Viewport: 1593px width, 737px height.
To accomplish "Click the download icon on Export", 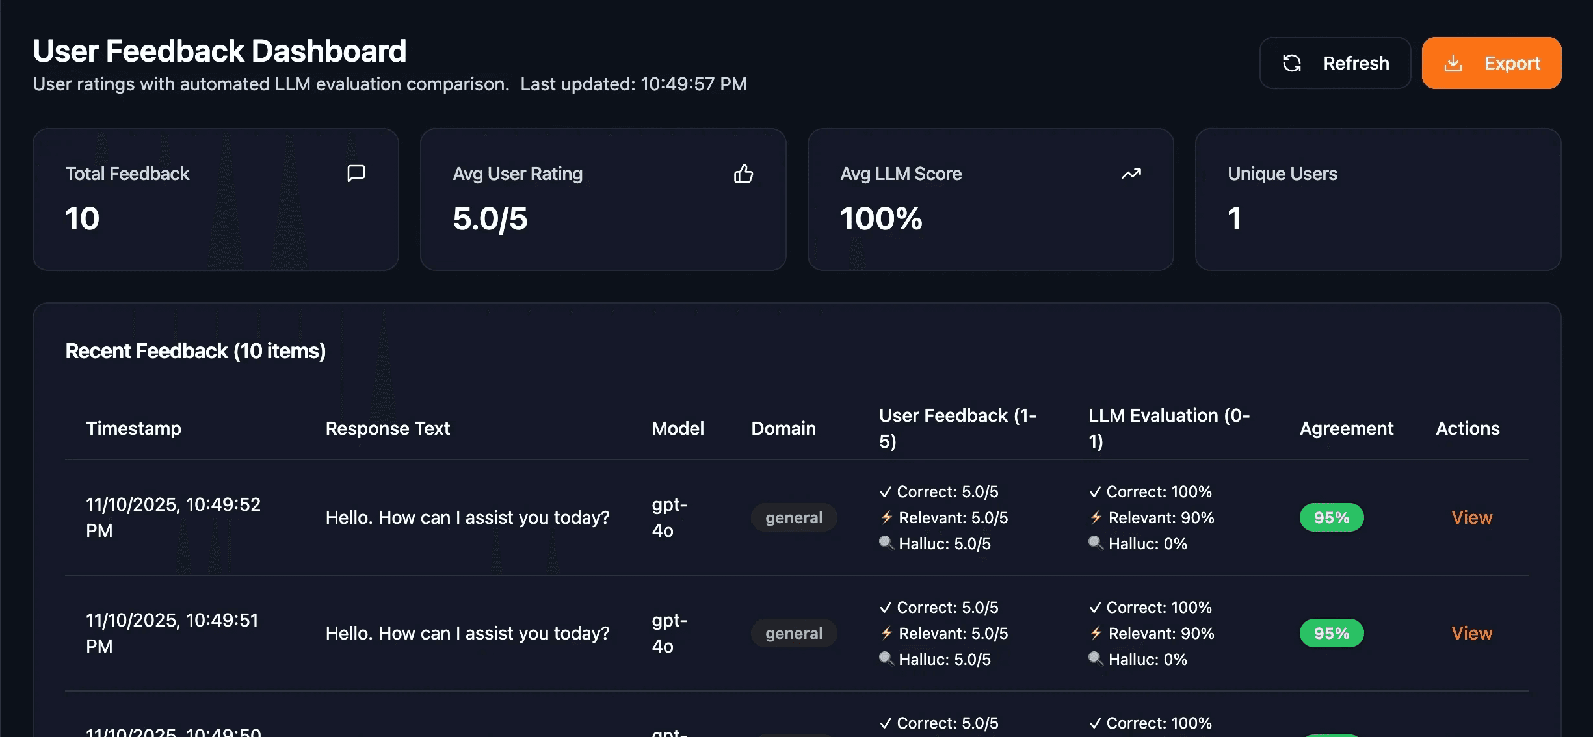I will (x=1453, y=63).
